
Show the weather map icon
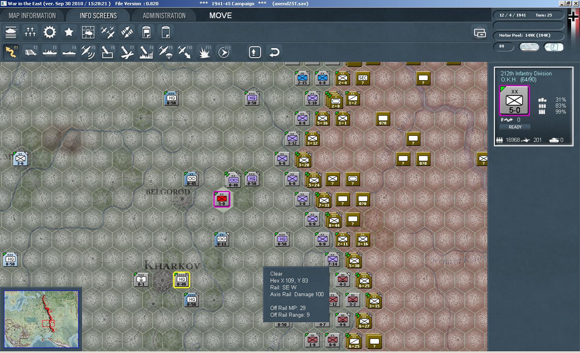coord(88,32)
